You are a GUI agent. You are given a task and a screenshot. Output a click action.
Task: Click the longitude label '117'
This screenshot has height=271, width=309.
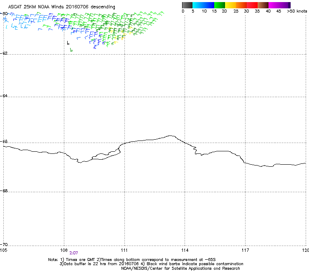(x=245, y=250)
